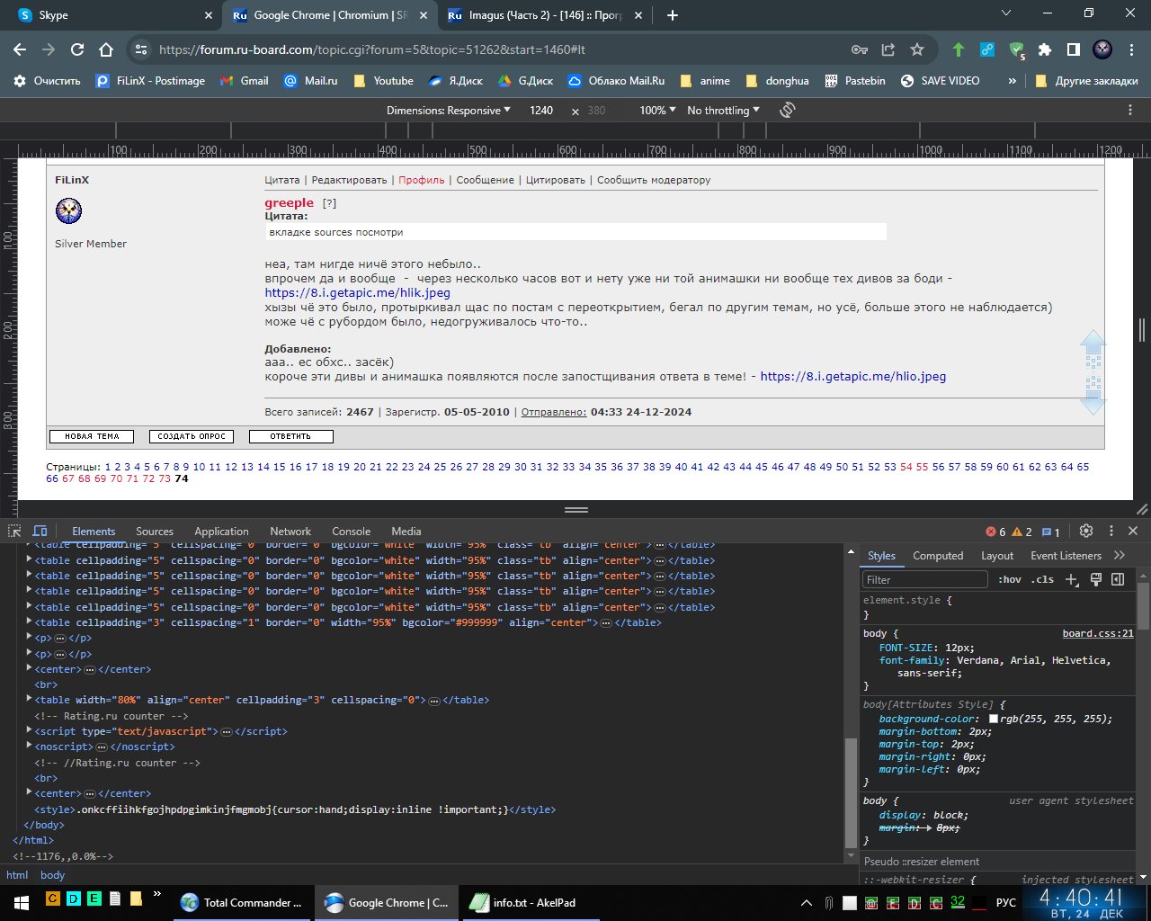
Task: Click background-color white swatch
Action: [993, 719]
